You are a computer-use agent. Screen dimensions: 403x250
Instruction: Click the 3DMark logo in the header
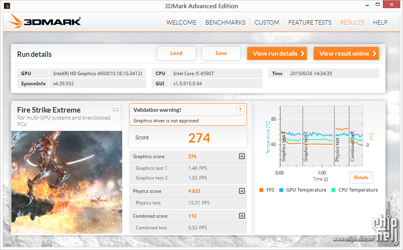click(45, 21)
